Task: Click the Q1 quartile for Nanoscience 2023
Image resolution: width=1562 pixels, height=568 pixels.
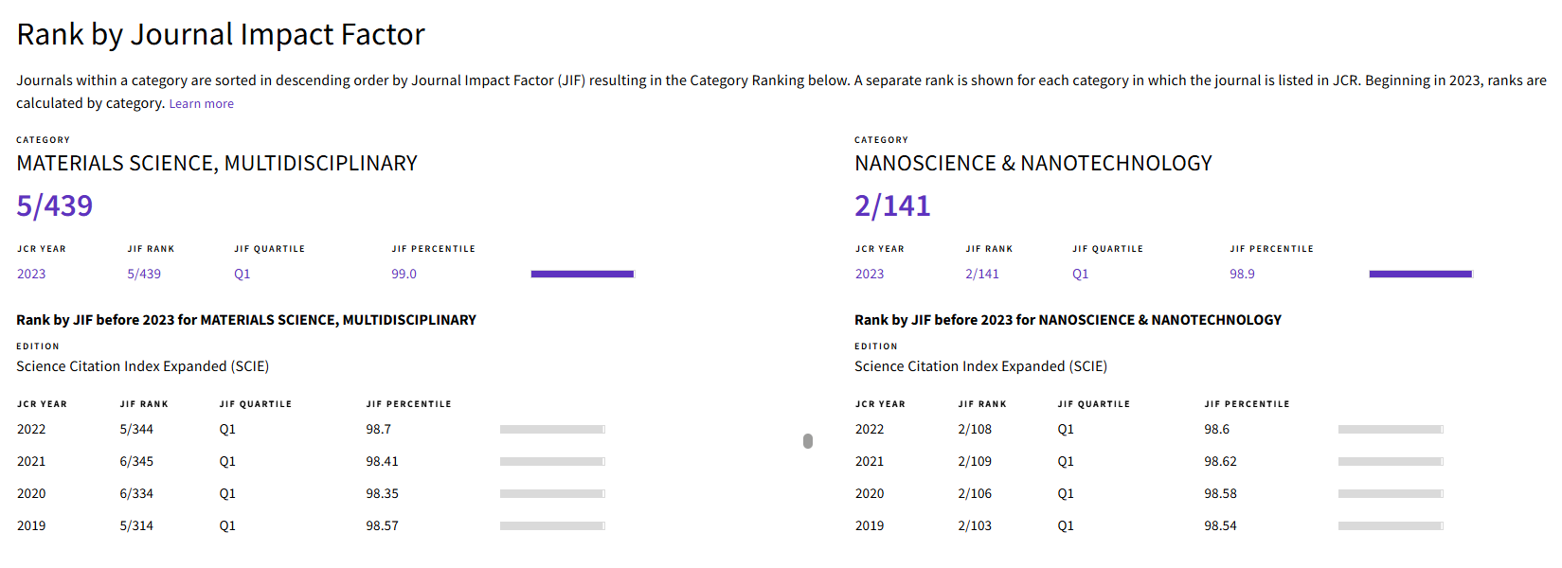Action: [1081, 274]
